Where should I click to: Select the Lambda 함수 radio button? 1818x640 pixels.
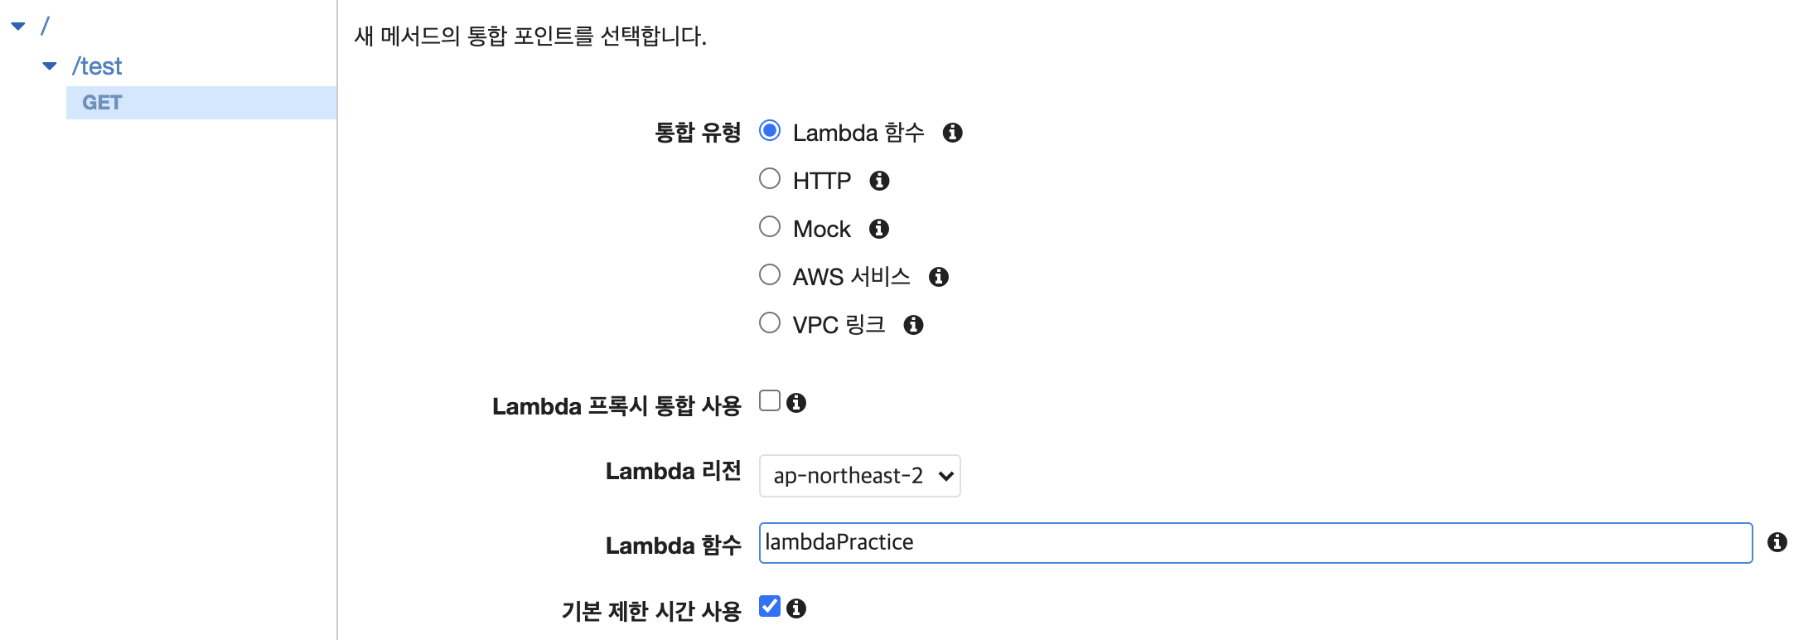[770, 131]
